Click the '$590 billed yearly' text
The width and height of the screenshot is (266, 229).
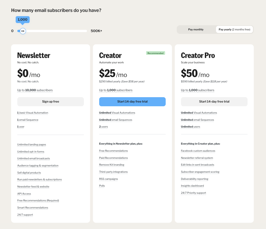[192, 82]
